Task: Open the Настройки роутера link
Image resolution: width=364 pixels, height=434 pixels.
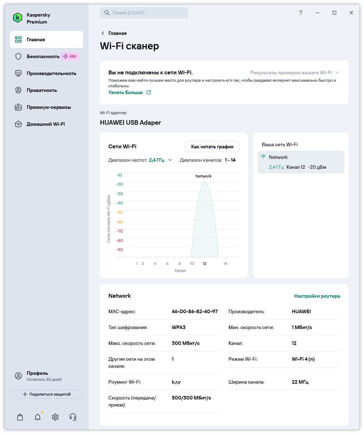Action: tap(317, 296)
